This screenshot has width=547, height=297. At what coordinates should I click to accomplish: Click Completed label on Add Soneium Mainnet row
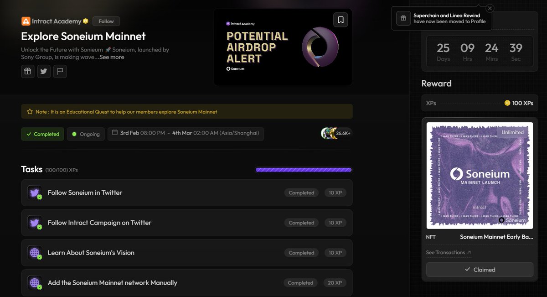[300, 283]
